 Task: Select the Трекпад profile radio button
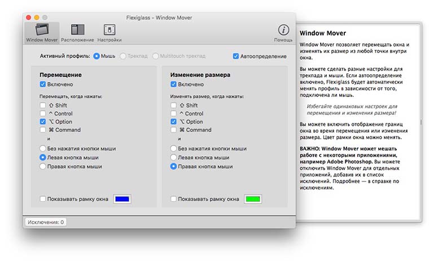[123, 56]
